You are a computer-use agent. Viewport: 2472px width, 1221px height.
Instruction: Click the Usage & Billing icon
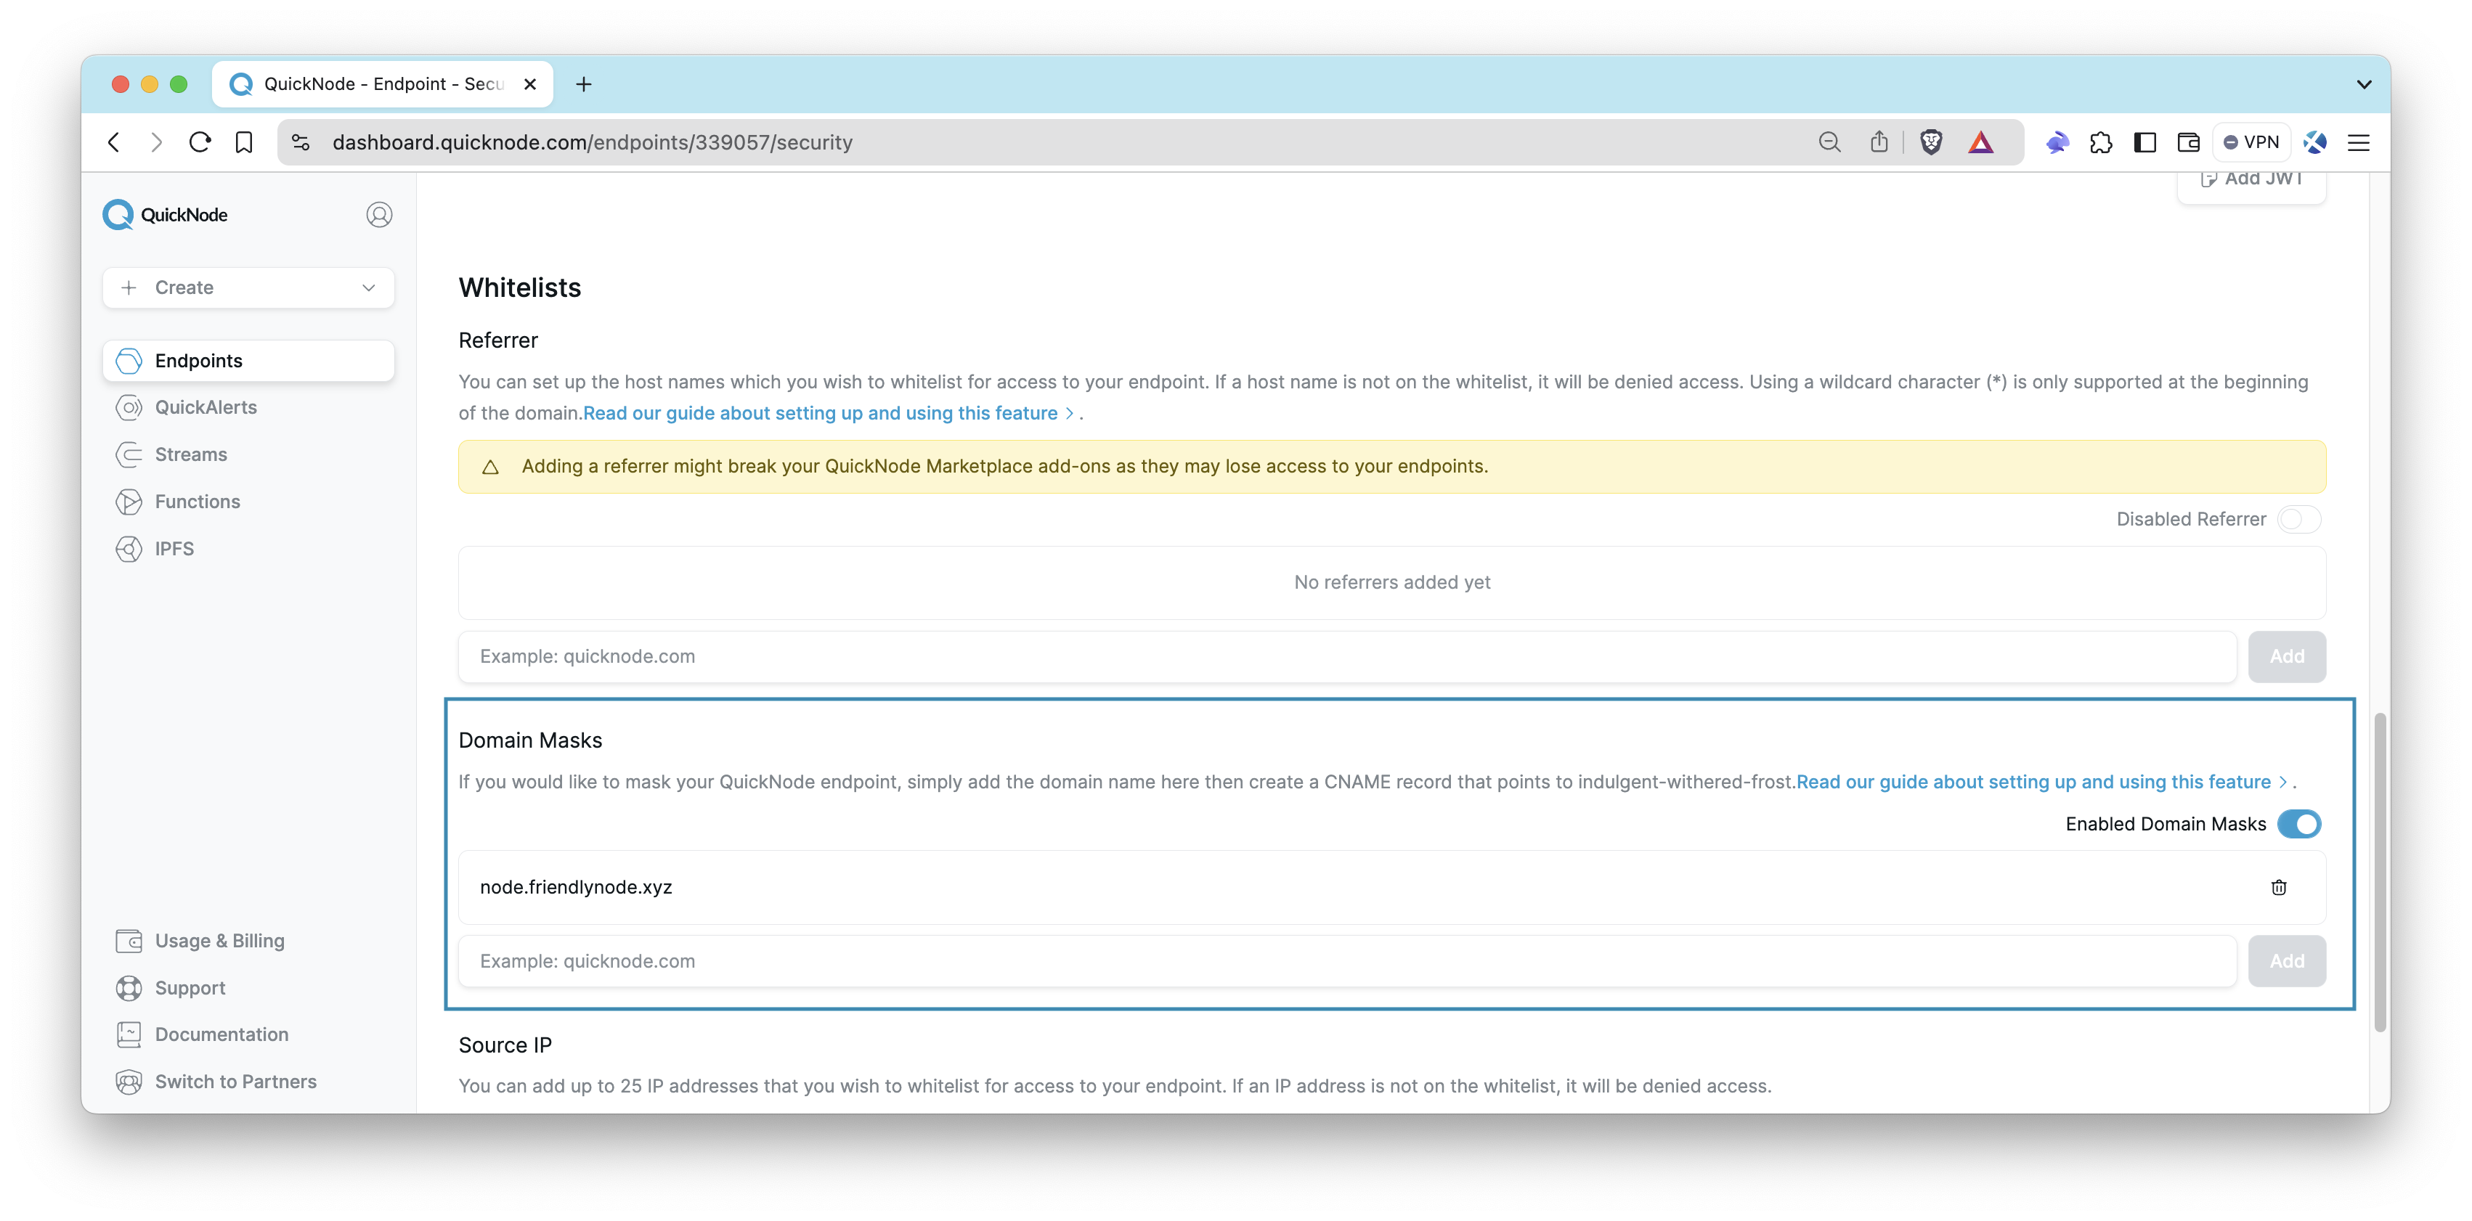[x=128, y=939]
